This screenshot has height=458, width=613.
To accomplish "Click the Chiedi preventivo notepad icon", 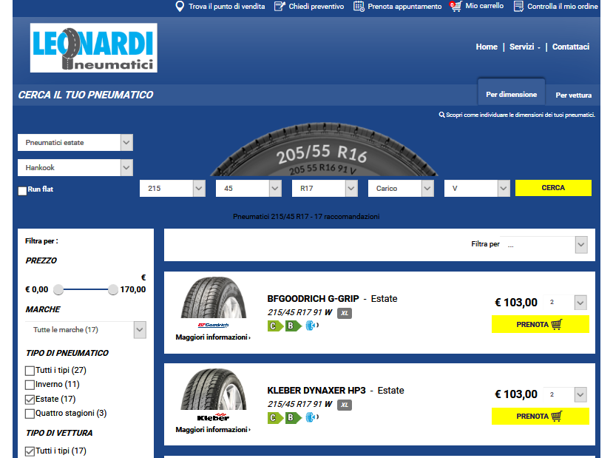I will click(280, 6).
